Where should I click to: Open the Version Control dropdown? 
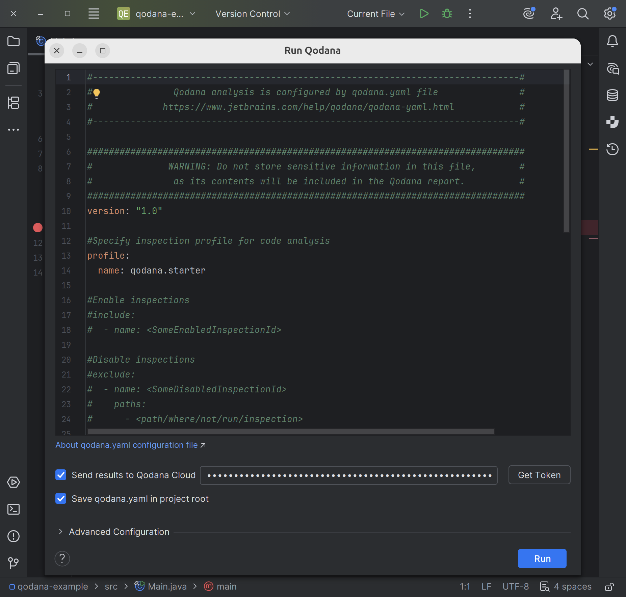click(x=252, y=14)
